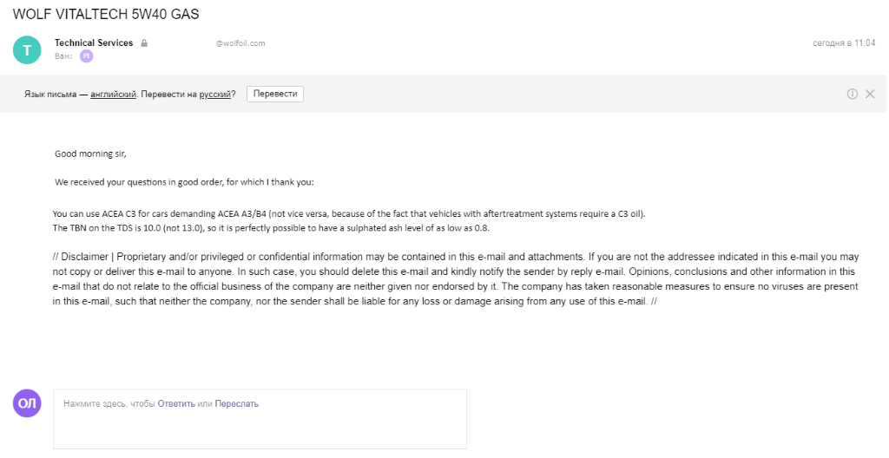The height and width of the screenshot is (458, 889).
Task: Click the purple ОЛ user avatar
Action: point(27,403)
